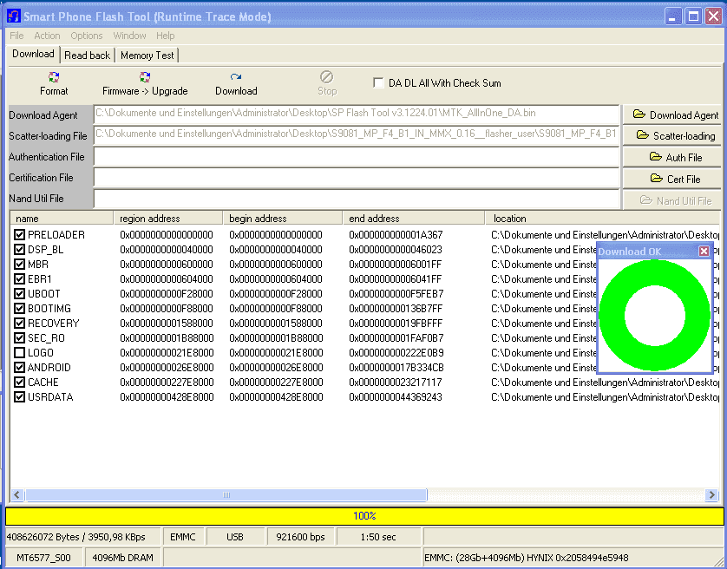Switch to the Memory Test tab
The width and height of the screenshot is (727, 569).
pos(147,56)
